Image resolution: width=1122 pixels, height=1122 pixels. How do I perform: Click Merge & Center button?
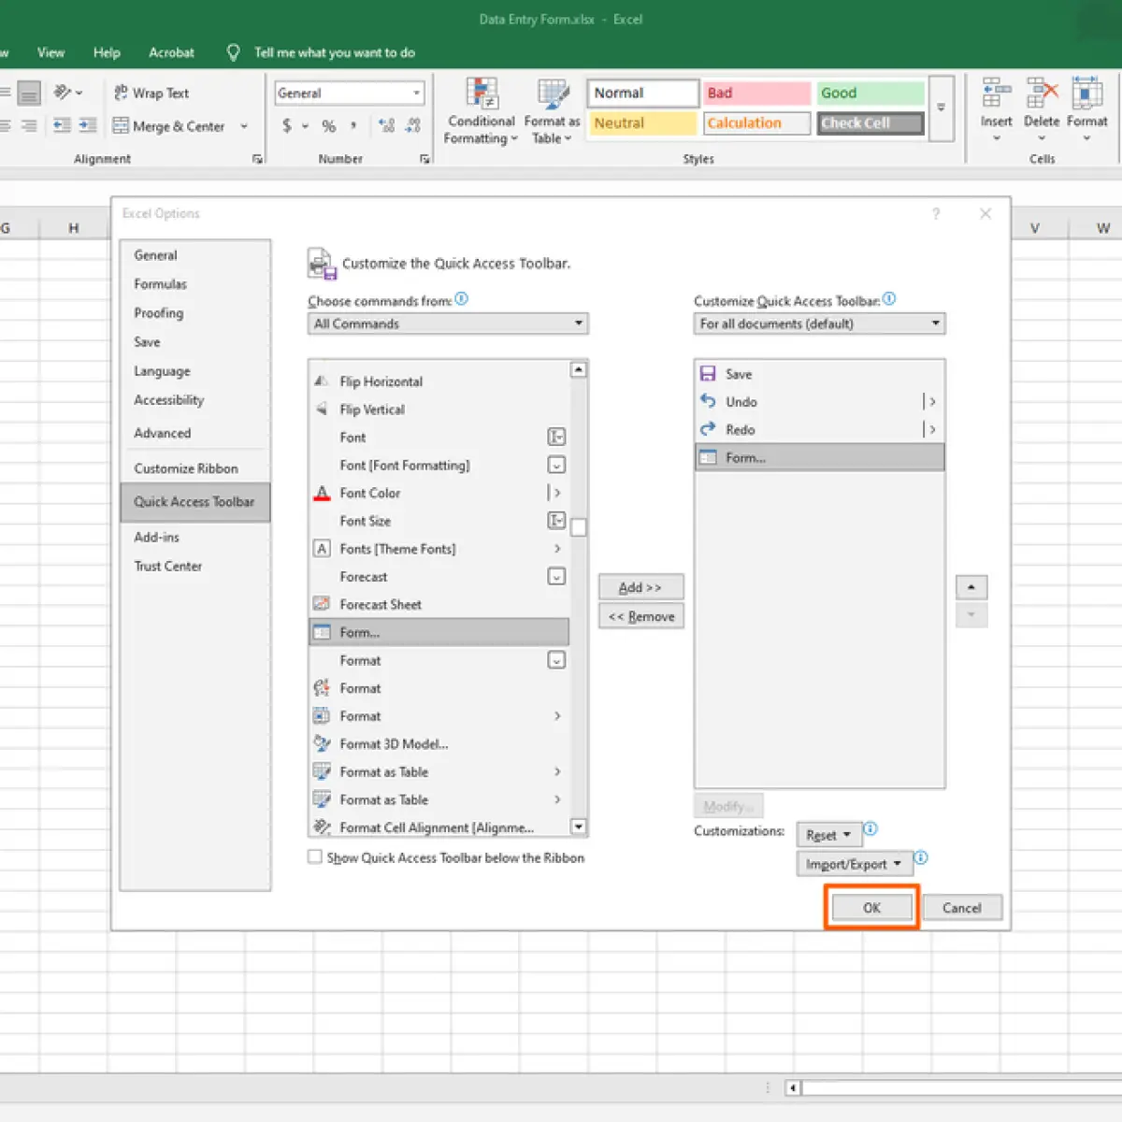(x=169, y=126)
